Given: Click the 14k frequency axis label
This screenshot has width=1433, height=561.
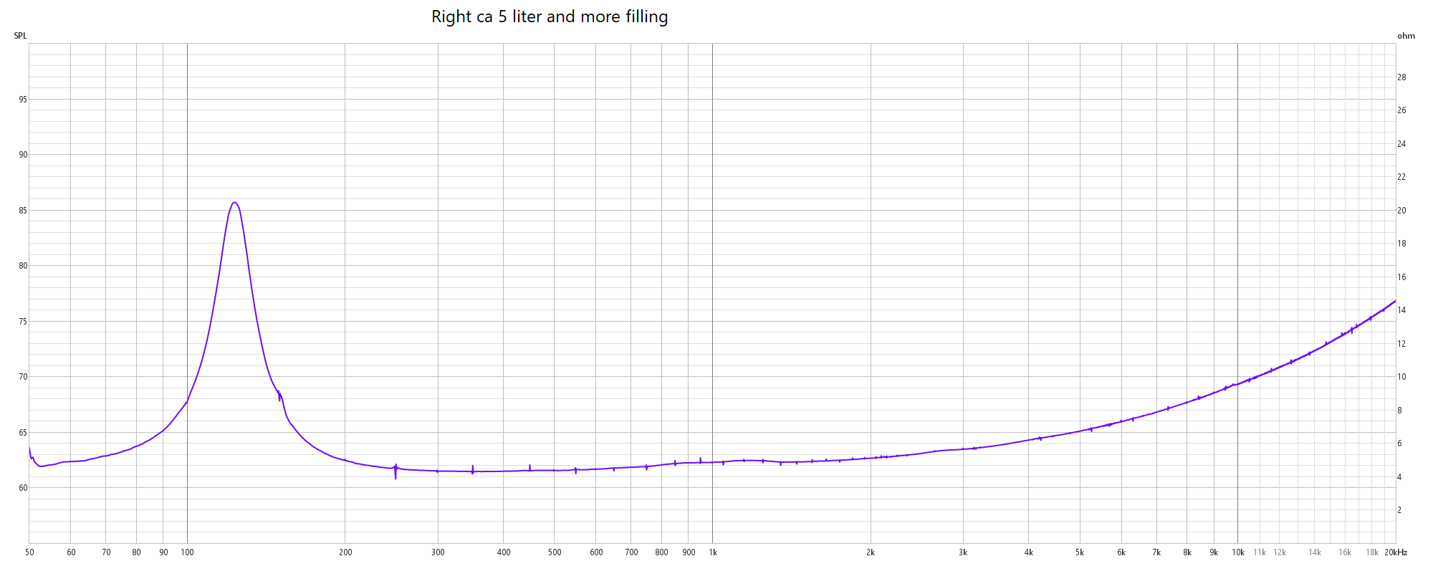Looking at the screenshot, I should click(x=1315, y=552).
